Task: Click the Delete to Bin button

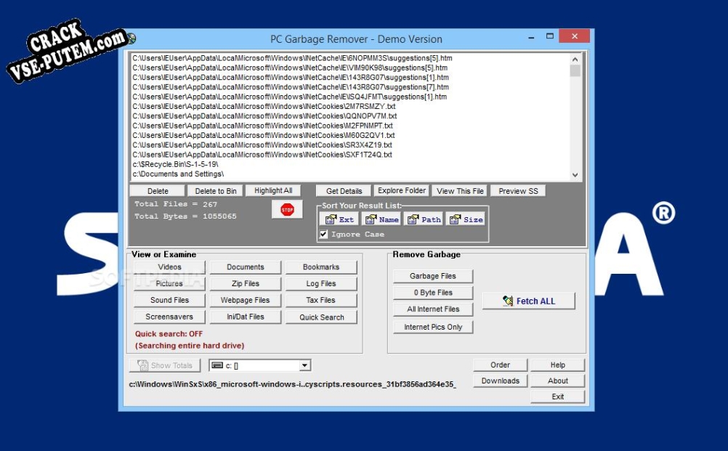Action: [x=216, y=190]
